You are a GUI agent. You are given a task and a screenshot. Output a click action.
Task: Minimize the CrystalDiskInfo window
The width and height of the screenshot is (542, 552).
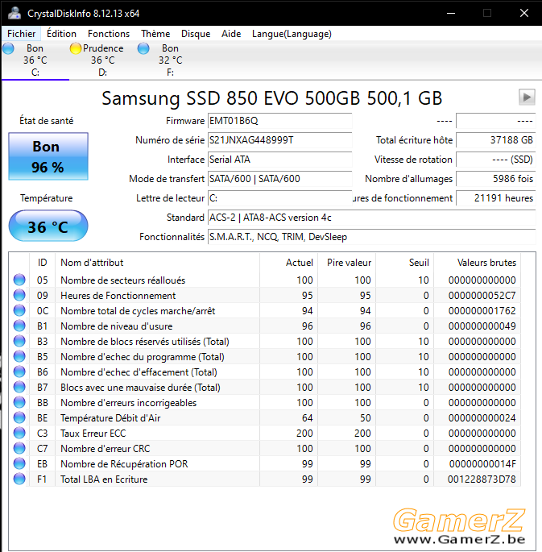point(451,14)
